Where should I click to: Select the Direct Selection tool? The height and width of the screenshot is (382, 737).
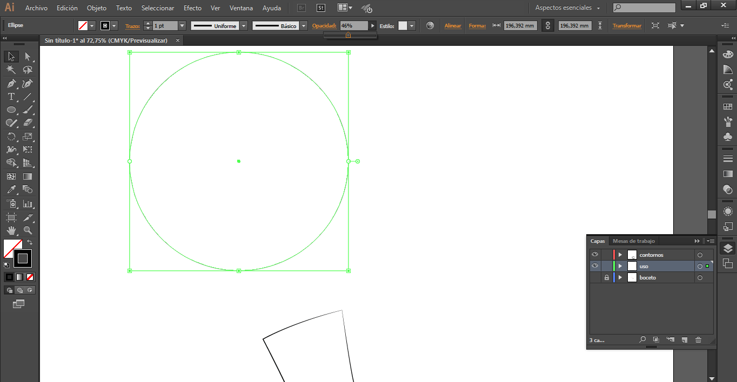(x=28, y=57)
